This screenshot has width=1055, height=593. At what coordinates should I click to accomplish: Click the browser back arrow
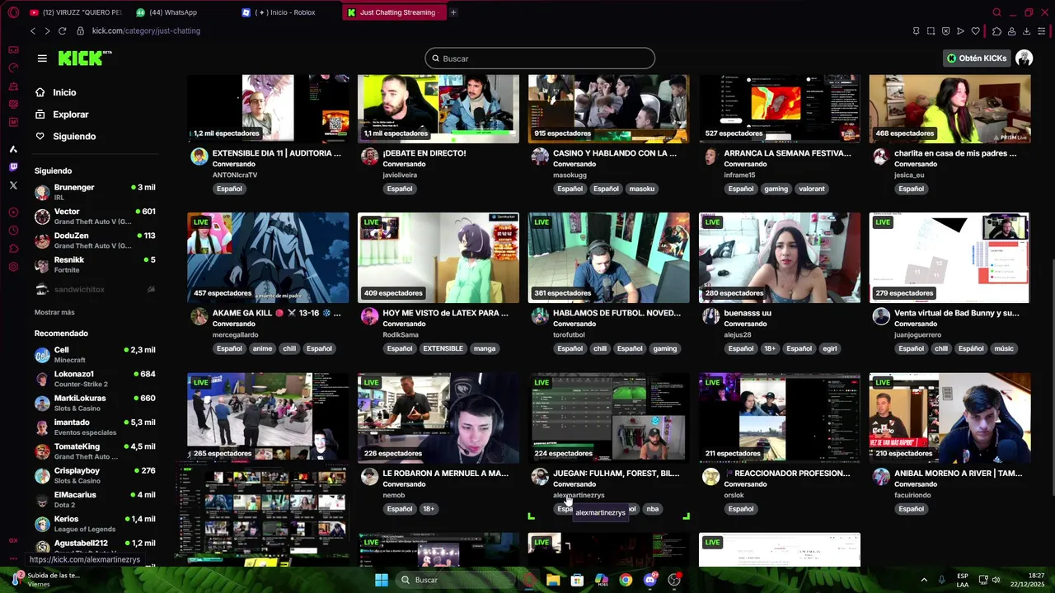tap(33, 30)
